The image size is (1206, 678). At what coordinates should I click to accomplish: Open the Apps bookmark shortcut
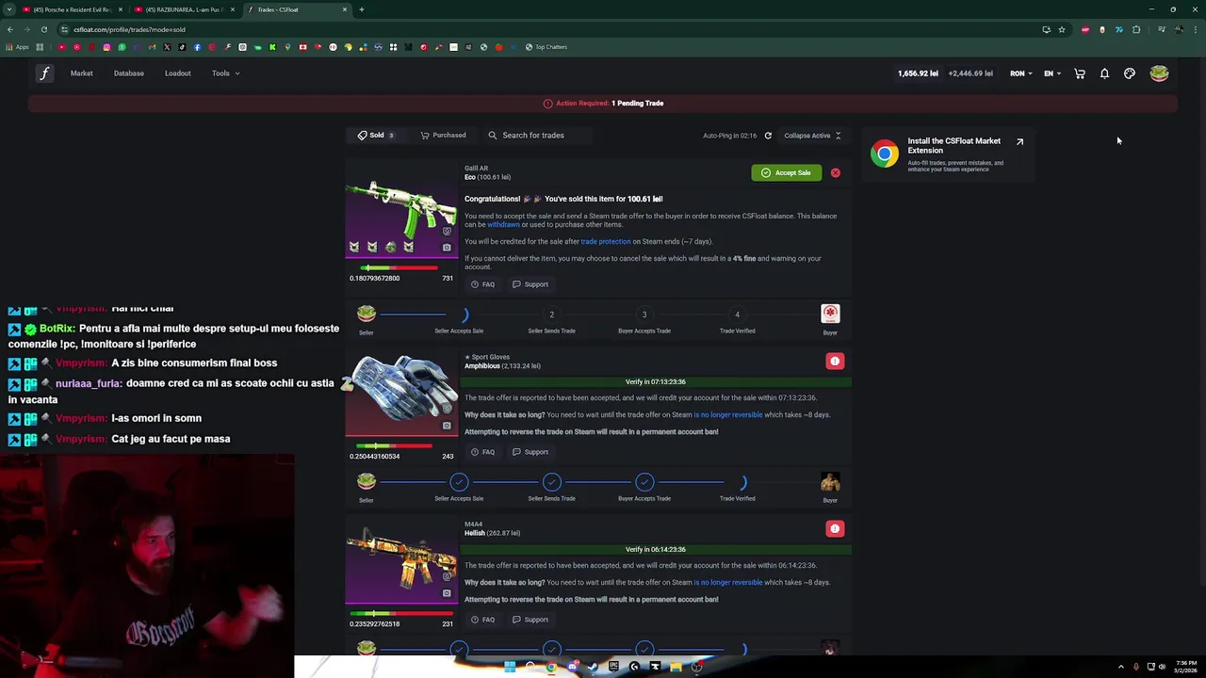(x=19, y=47)
